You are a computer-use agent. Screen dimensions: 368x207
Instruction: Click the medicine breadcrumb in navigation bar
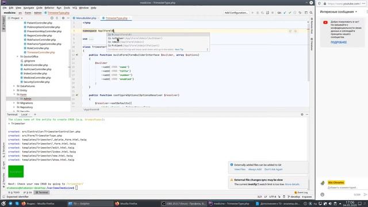point(10,13)
